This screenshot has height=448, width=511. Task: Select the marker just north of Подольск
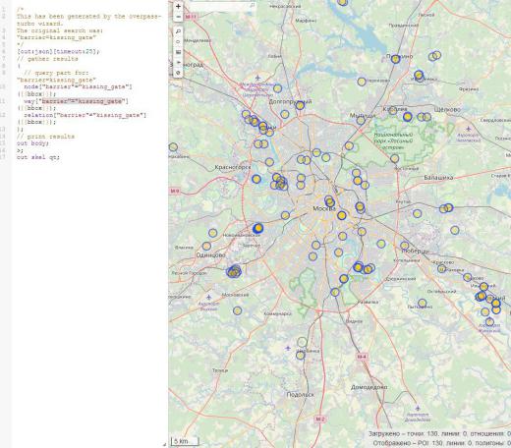pyautogui.click(x=301, y=355)
